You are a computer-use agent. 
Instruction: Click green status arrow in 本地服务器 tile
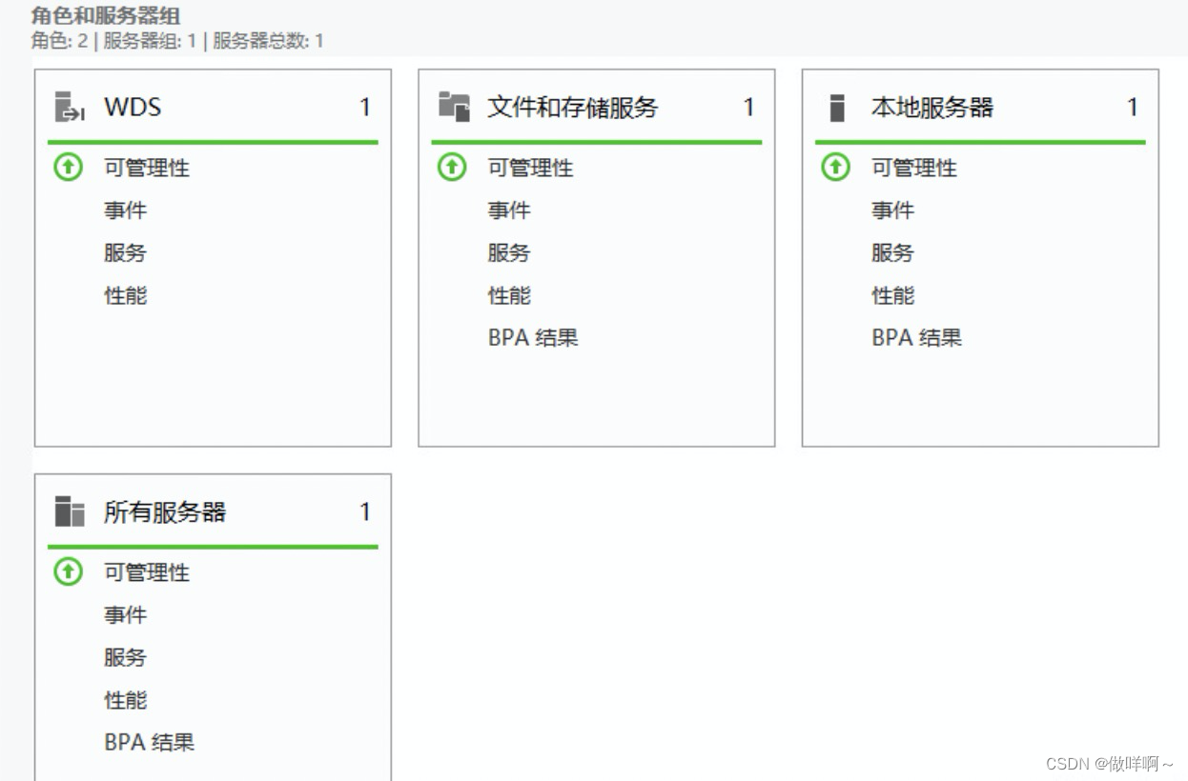tap(835, 168)
